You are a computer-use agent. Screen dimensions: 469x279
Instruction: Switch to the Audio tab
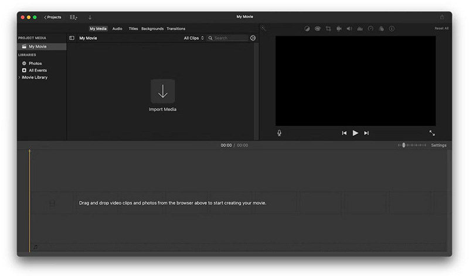117,29
